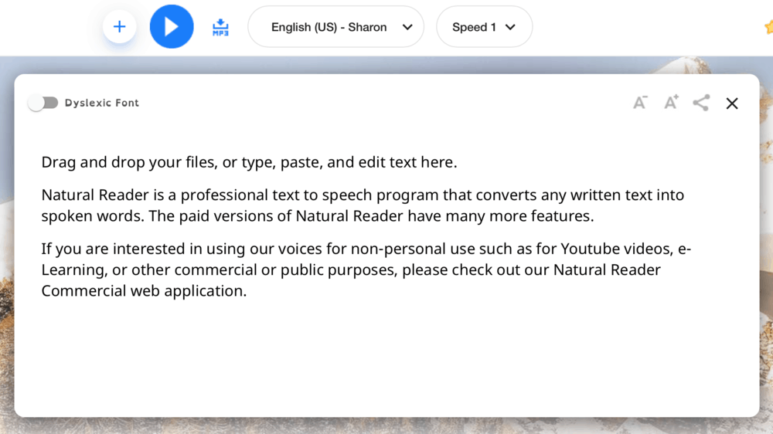773x434 pixels.
Task: Close the text panel with the X
Action: [732, 103]
